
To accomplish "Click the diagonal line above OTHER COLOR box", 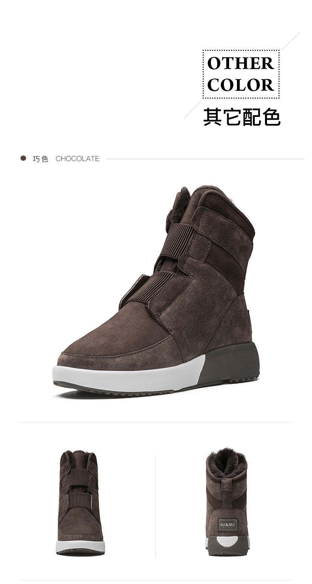I will coord(291,41).
